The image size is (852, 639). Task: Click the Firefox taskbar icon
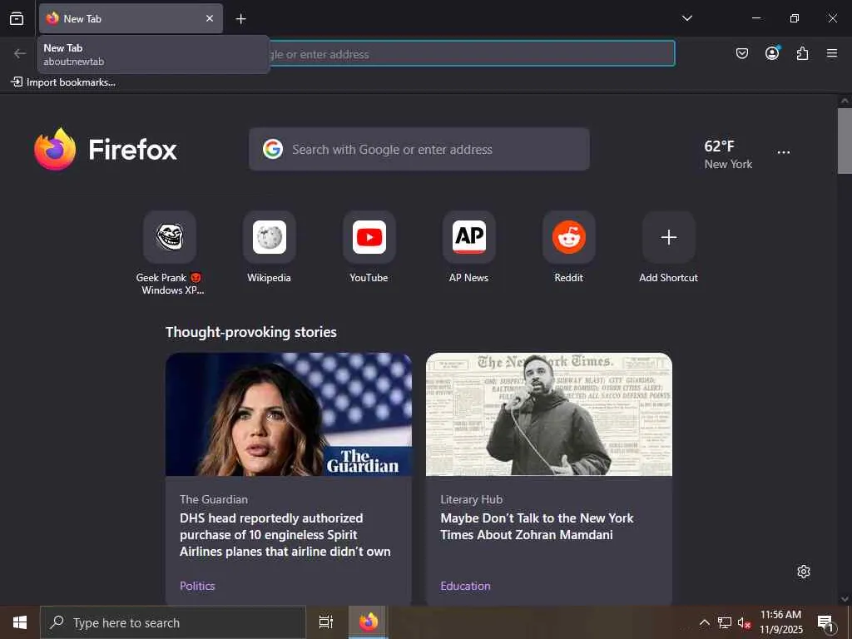coord(368,622)
